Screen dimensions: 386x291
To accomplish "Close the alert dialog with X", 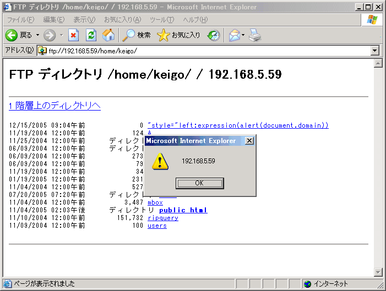I will click(249, 141).
